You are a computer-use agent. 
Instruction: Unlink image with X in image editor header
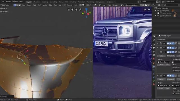pos(148,5)
